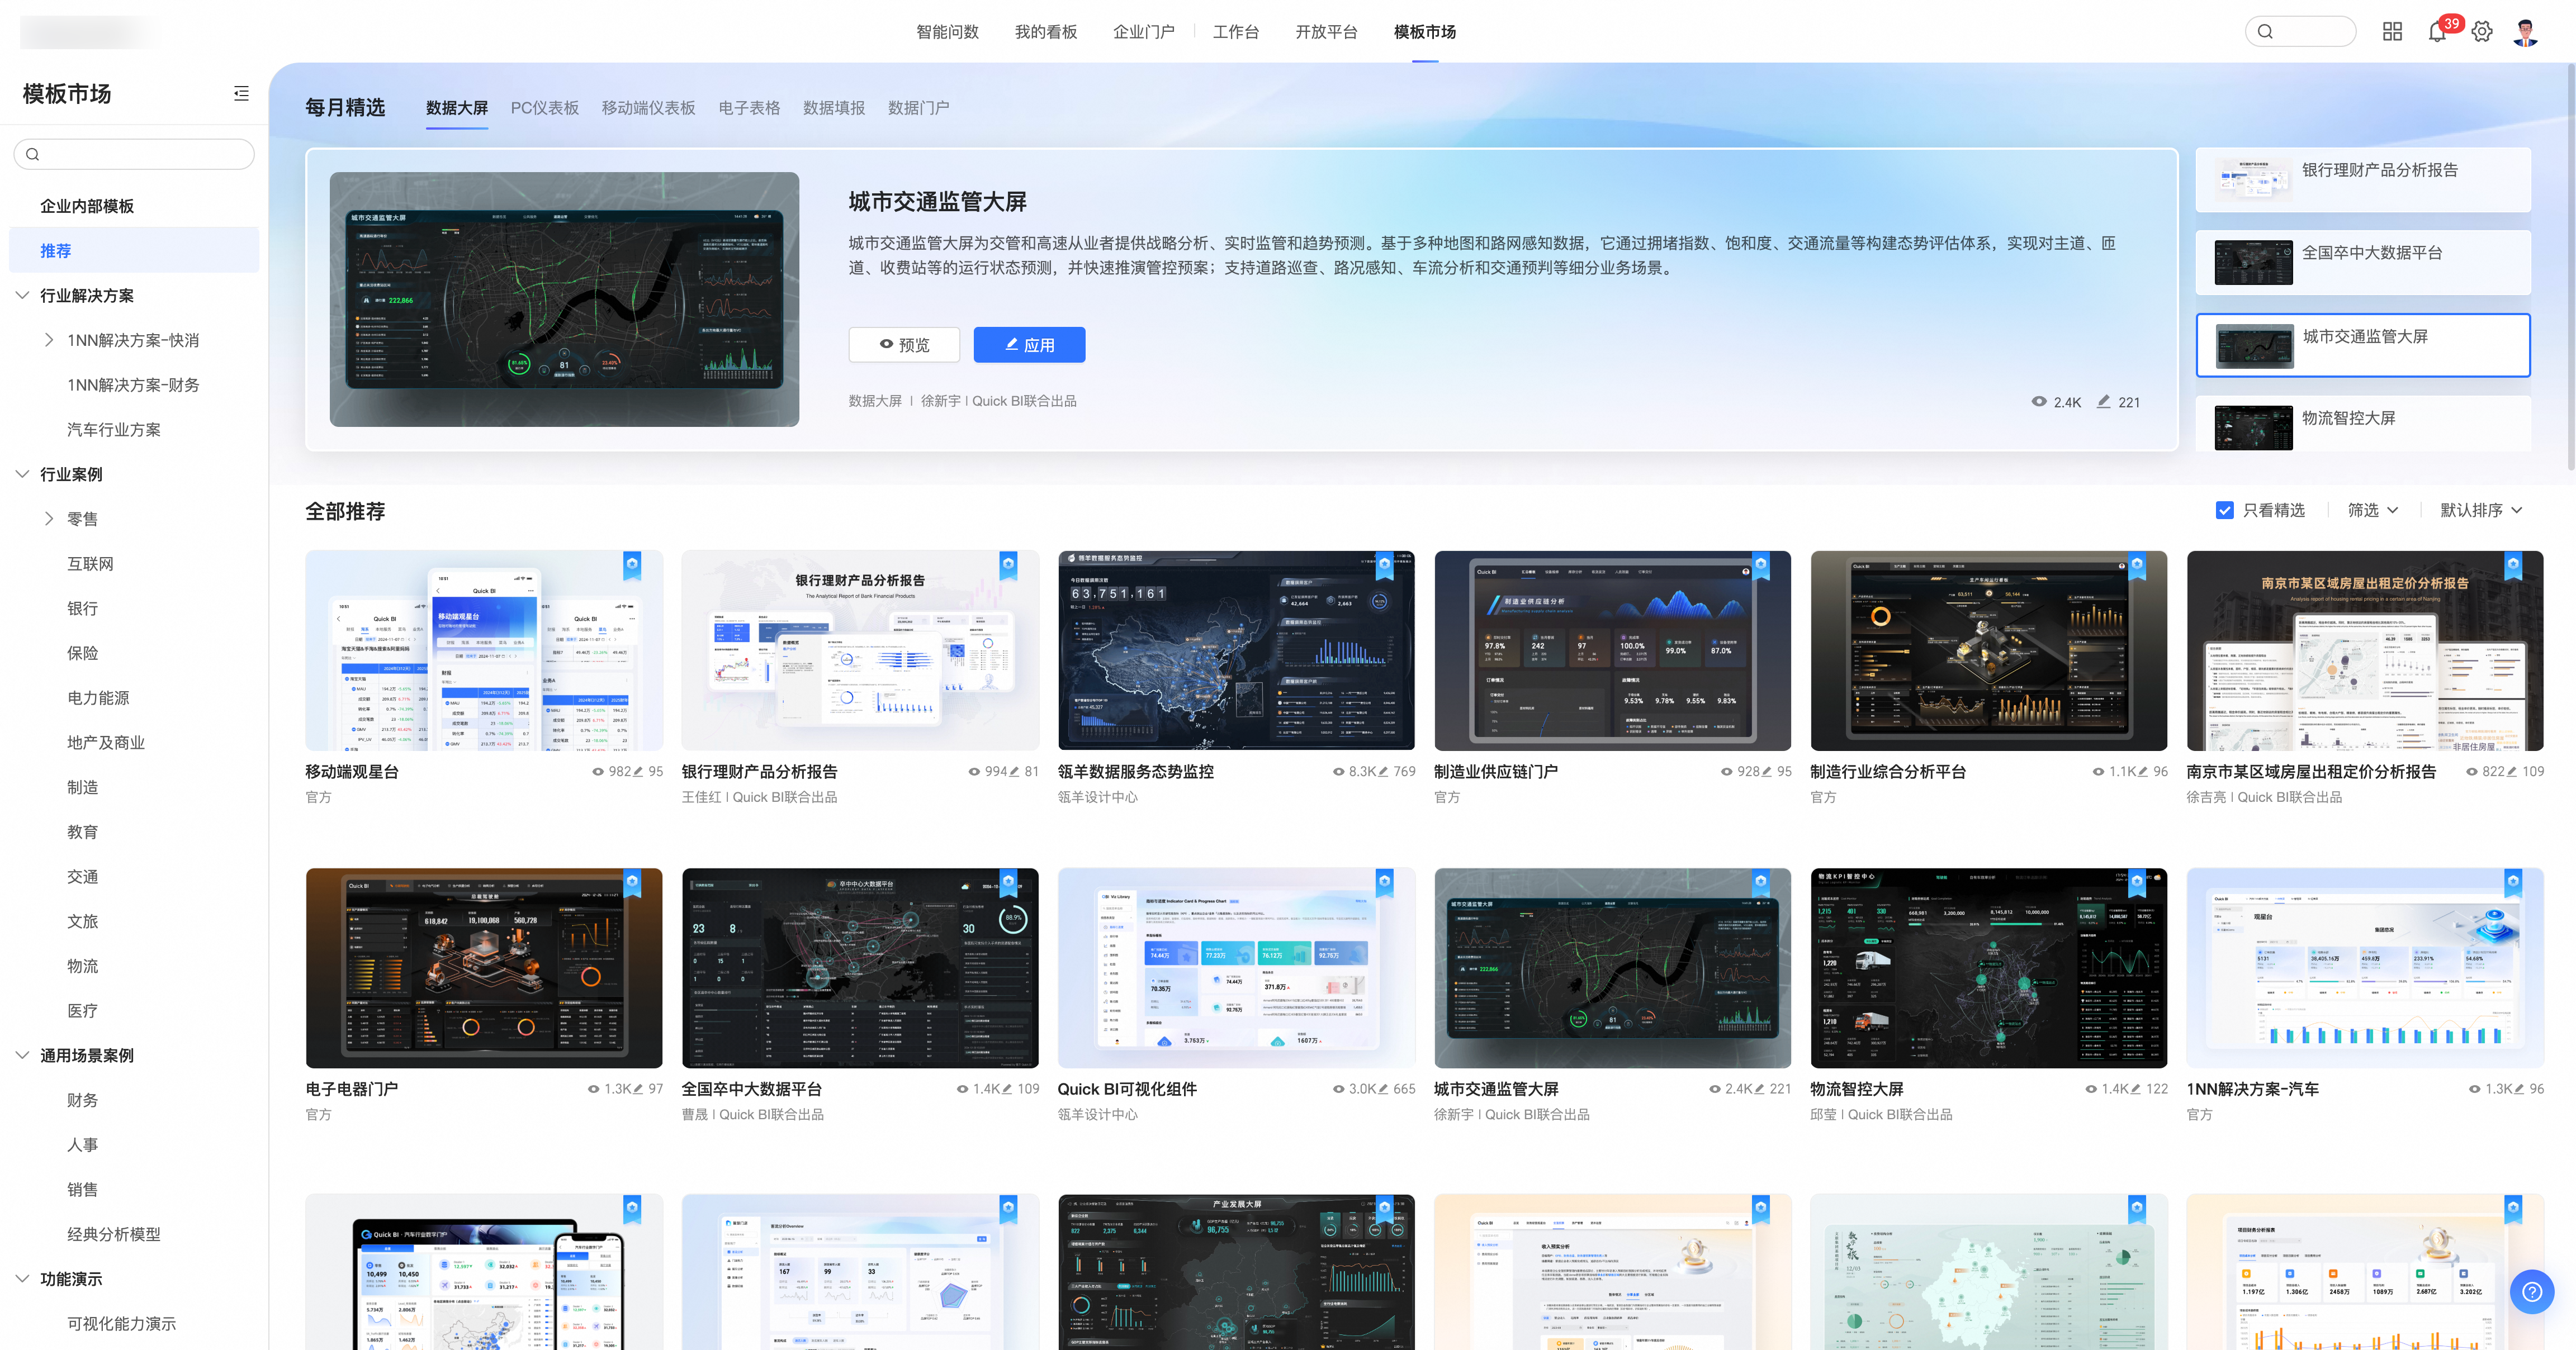Screen dimensions: 2576x1350
Task: Expand the 零售 tree node
Action: pyautogui.click(x=49, y=519)
